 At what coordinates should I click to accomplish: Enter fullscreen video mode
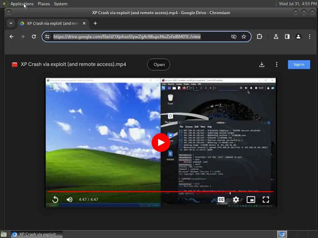pos(266,200)
